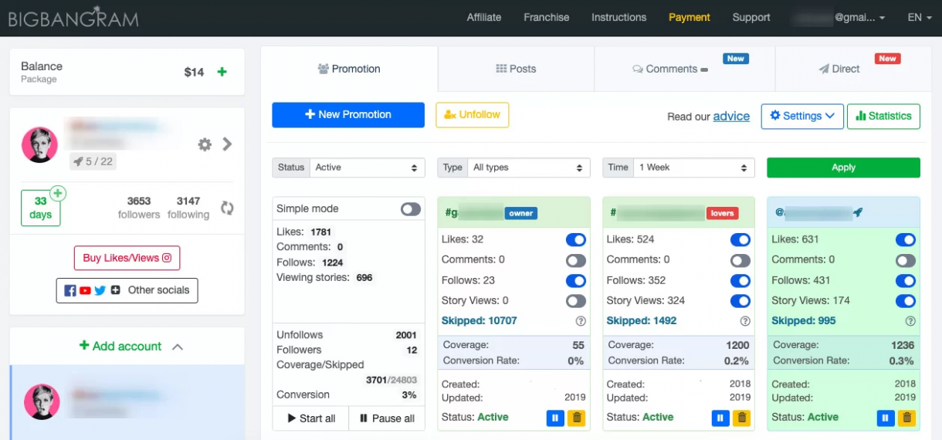Delete the promotion with Likes: 32
The width and height of the screenshot is (942, 440).
(x=576, y=418)
